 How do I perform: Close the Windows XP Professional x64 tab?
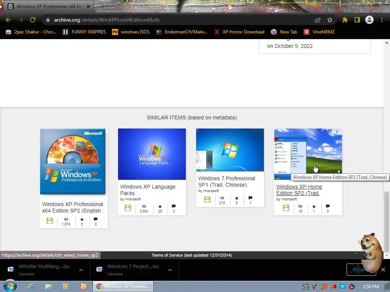[x=88, y=6]
